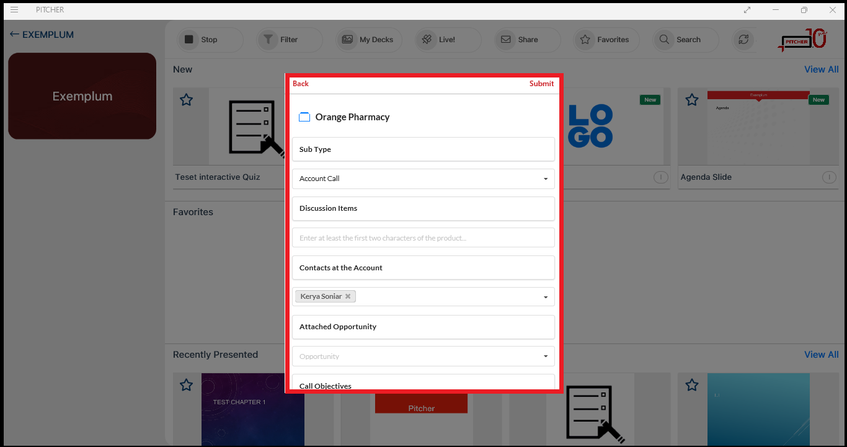Open My Decks from toolbar
This screenshot has width=847, height=447.
(x=369, y=40)
